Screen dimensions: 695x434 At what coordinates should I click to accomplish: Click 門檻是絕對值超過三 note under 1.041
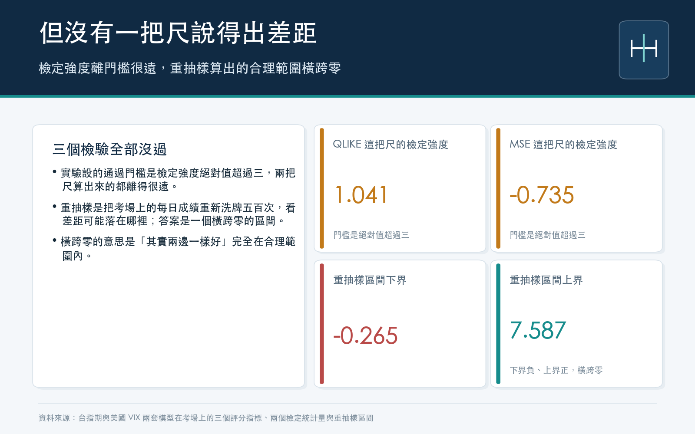tap(371, 235)
